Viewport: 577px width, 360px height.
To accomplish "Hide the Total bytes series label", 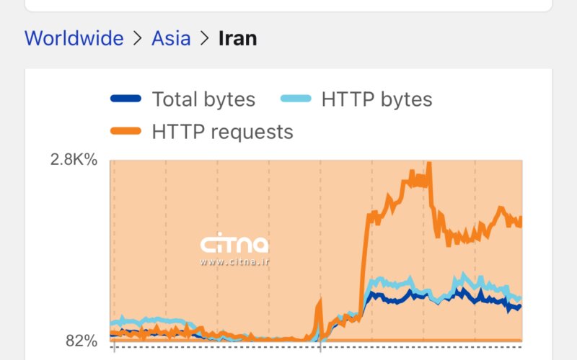I will (x=203, y=99).
